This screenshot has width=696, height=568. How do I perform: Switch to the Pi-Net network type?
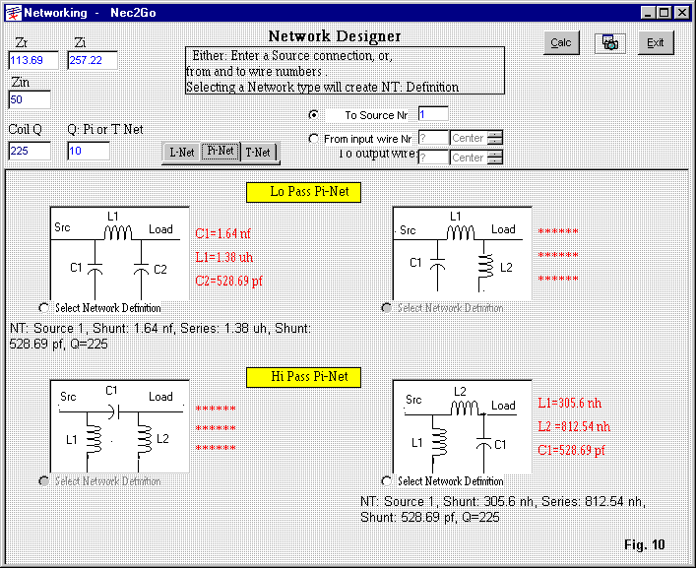coord(221,152)
